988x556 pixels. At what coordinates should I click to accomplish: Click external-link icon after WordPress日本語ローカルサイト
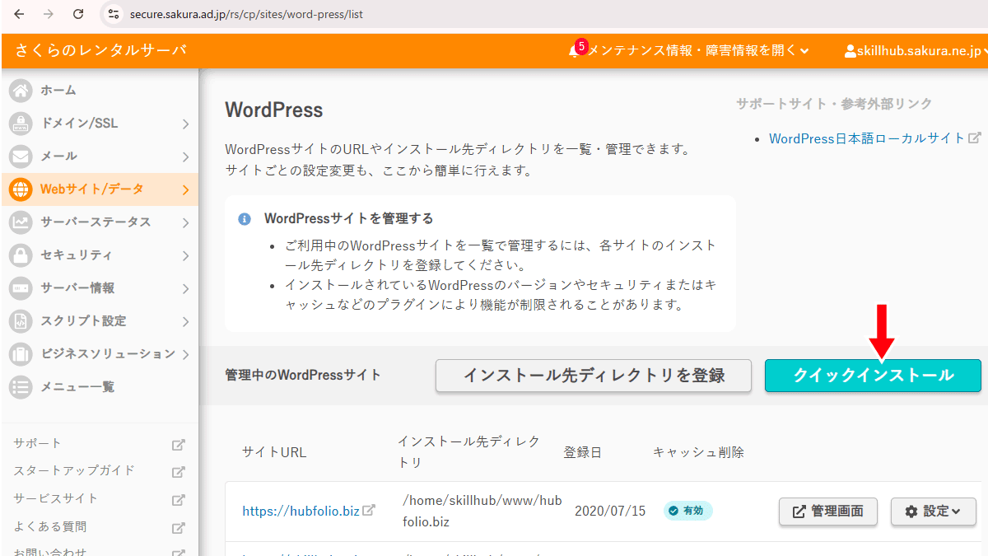tap(975, 138)
